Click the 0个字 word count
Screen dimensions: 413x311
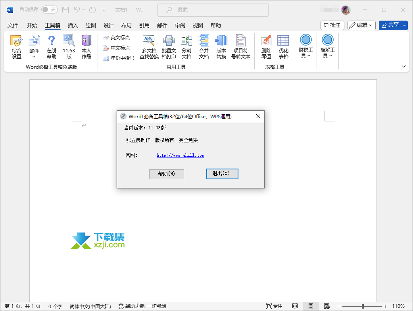click(x=55, y=306)
